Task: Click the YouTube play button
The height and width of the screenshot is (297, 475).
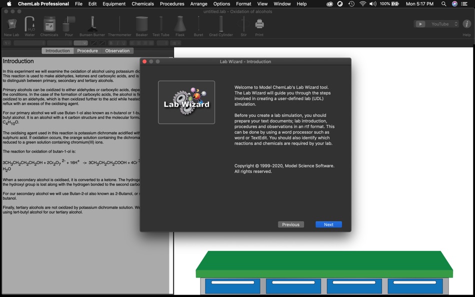Action: coord(420,24)
